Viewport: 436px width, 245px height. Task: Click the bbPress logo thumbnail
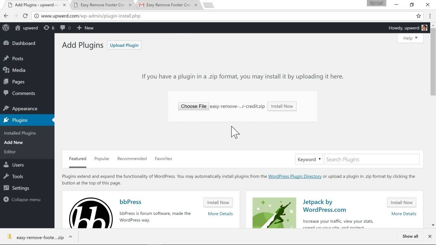(91, 213)
